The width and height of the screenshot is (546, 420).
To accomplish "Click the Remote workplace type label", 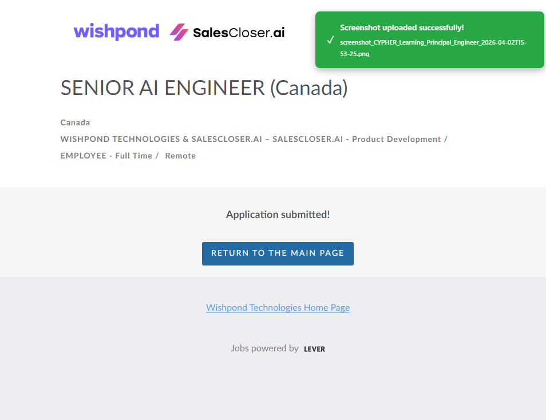I will click(x=180, y=156).
